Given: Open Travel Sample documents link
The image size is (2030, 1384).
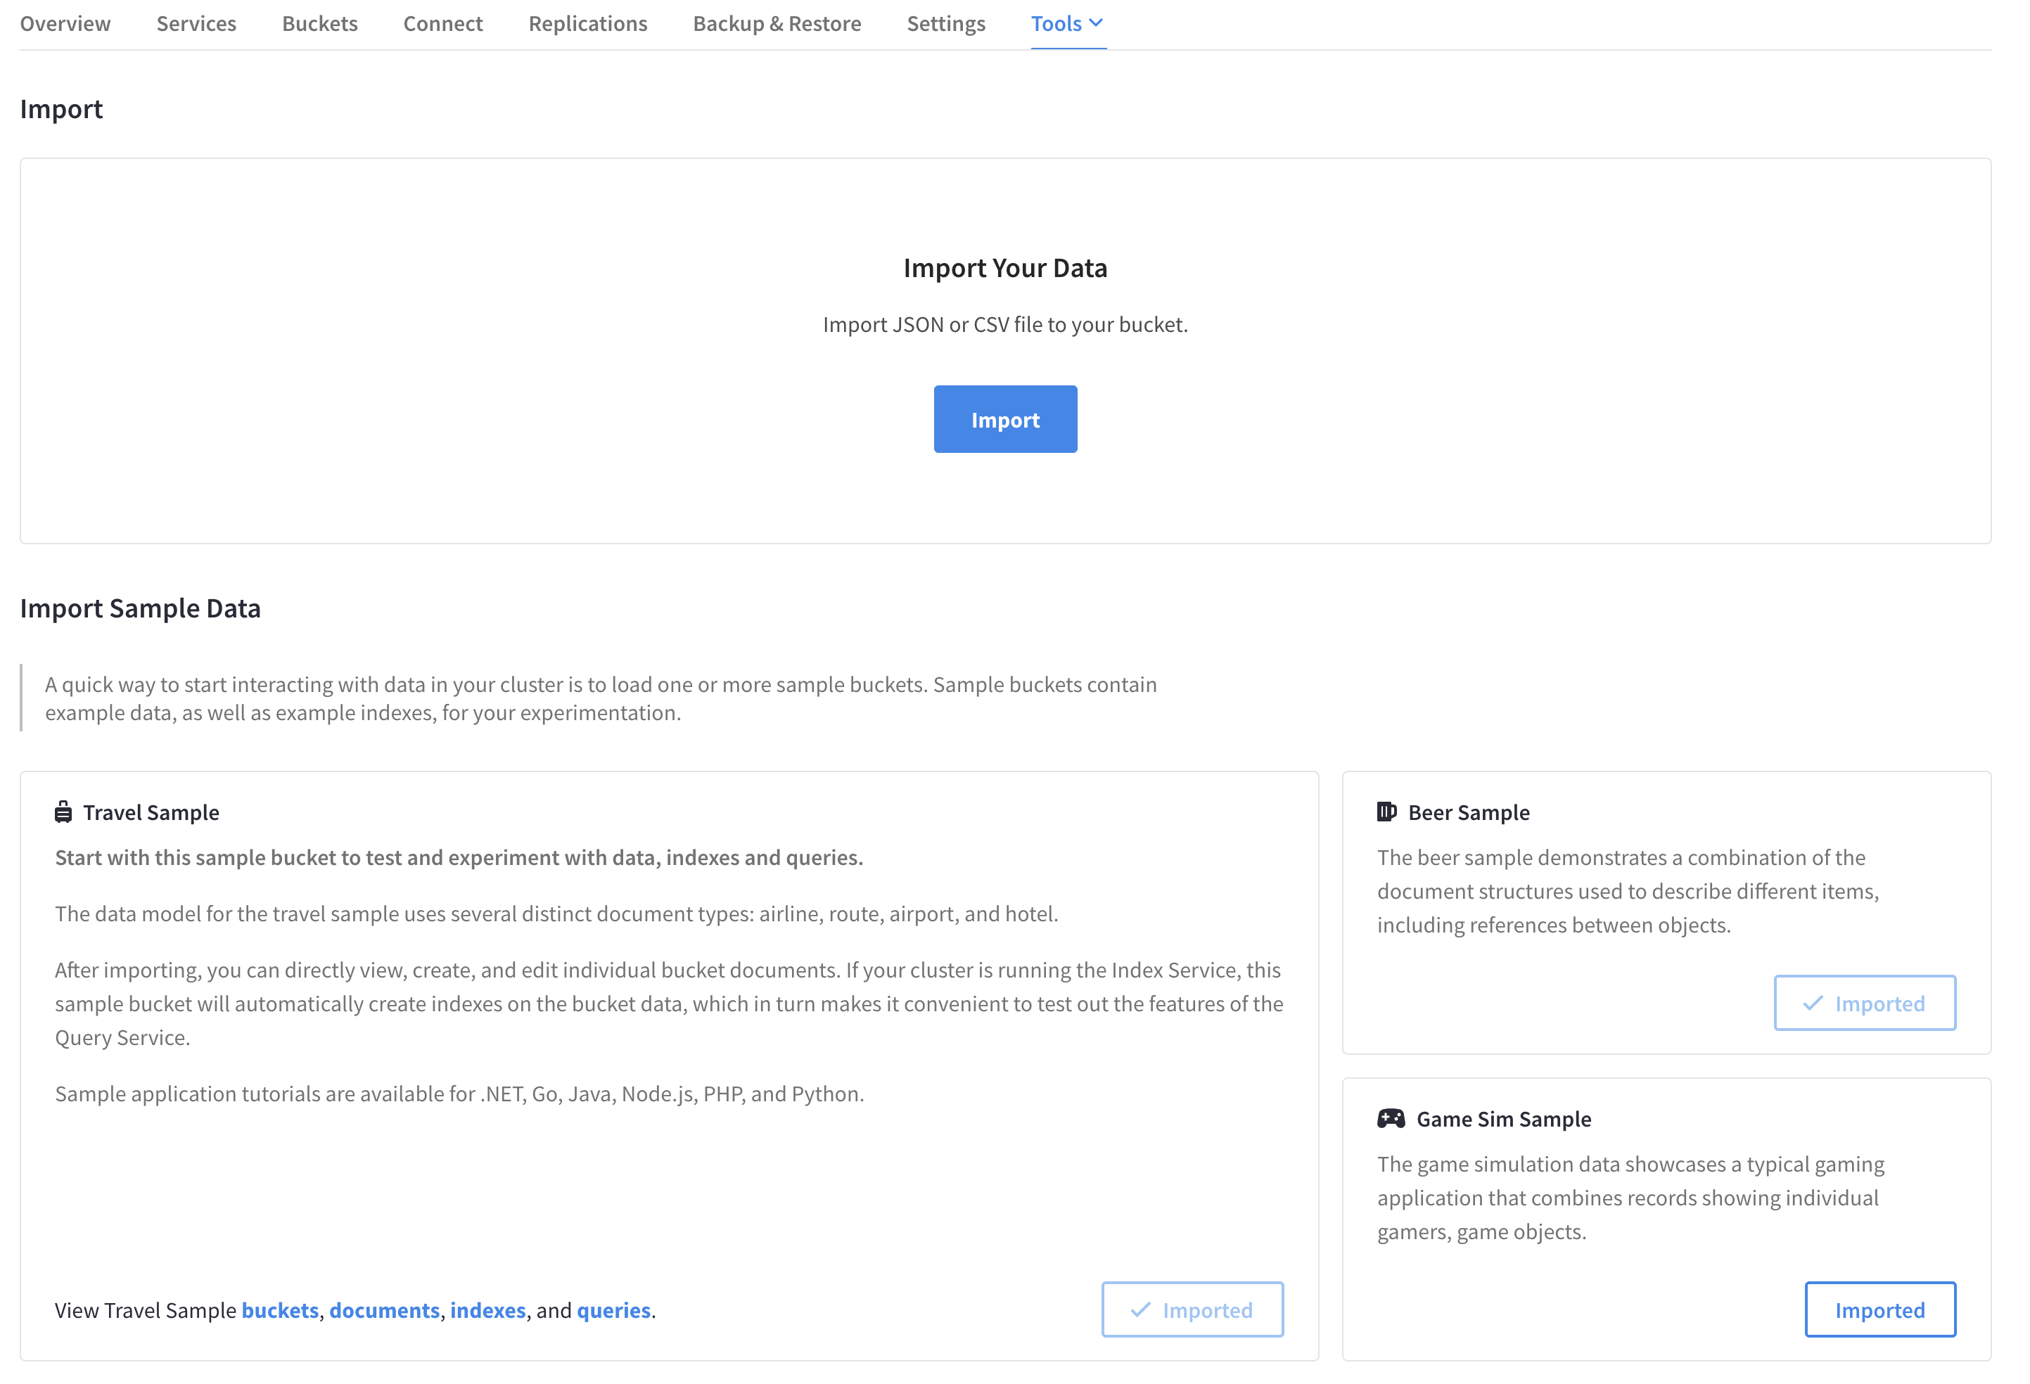Looking at the screenshot, I should click(x=384, y=1311).
